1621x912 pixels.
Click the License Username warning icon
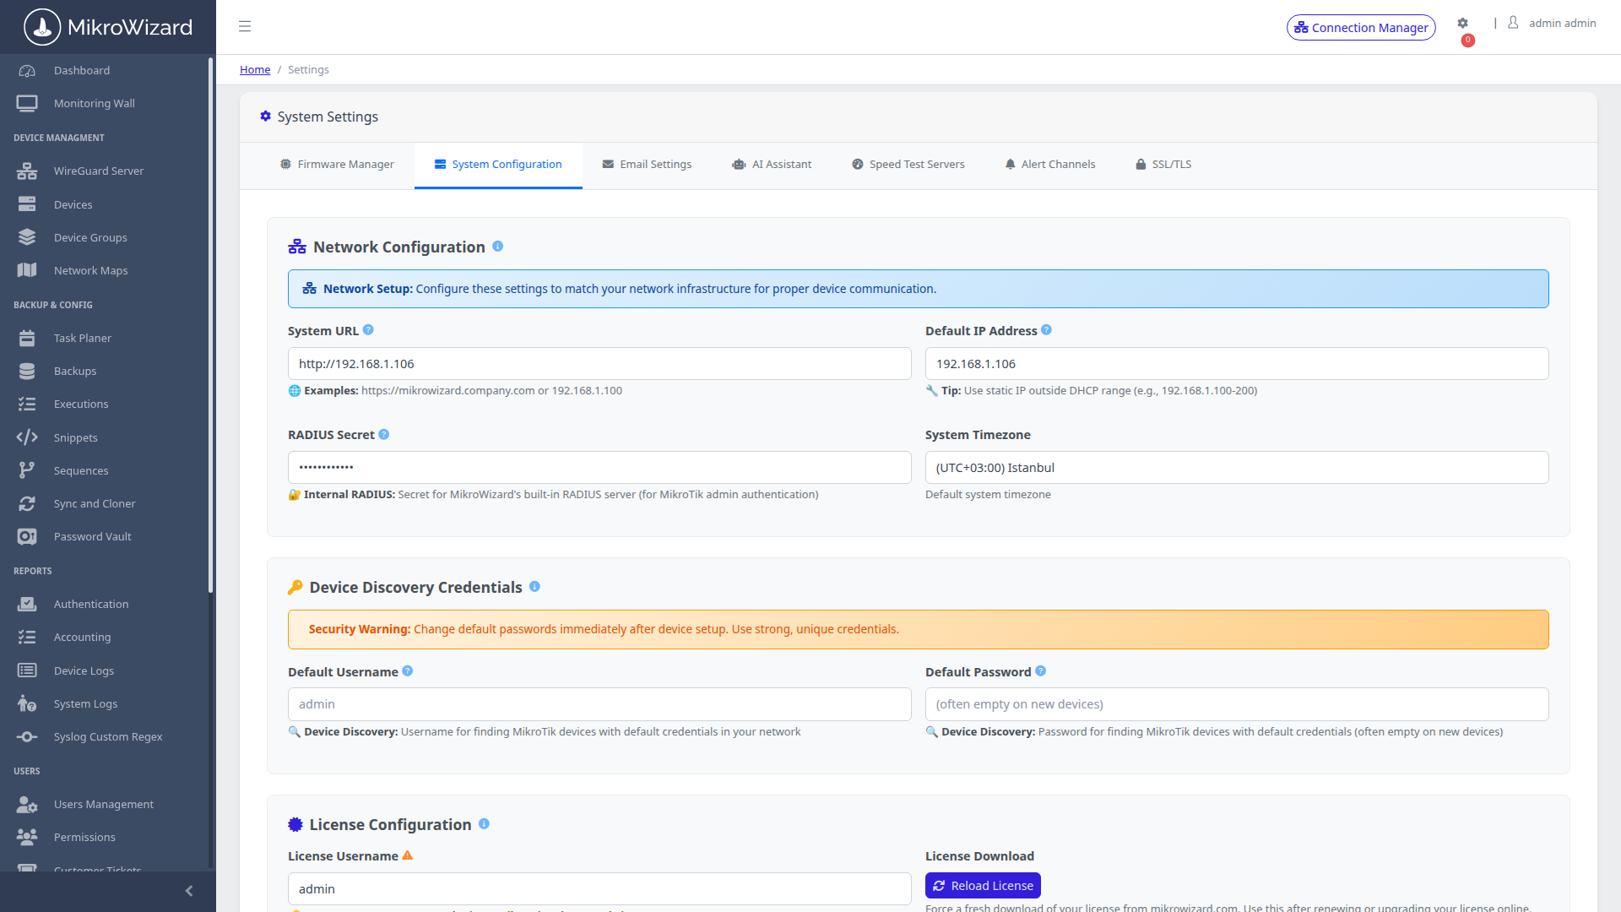408,855
